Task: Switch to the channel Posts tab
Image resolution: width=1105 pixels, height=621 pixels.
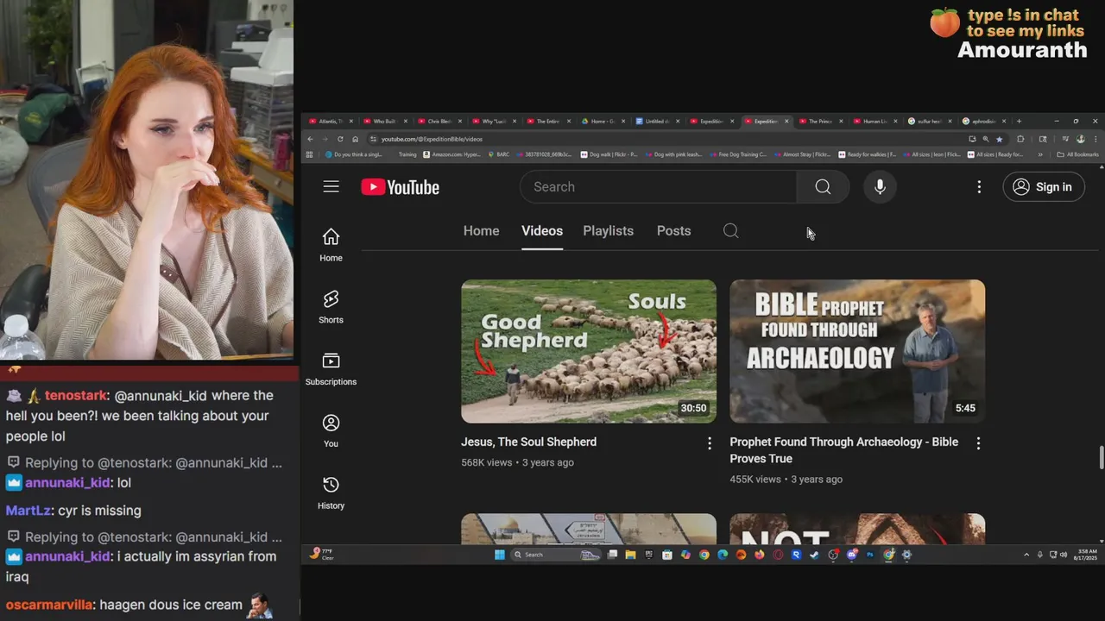Action: (x=673, y=231)
